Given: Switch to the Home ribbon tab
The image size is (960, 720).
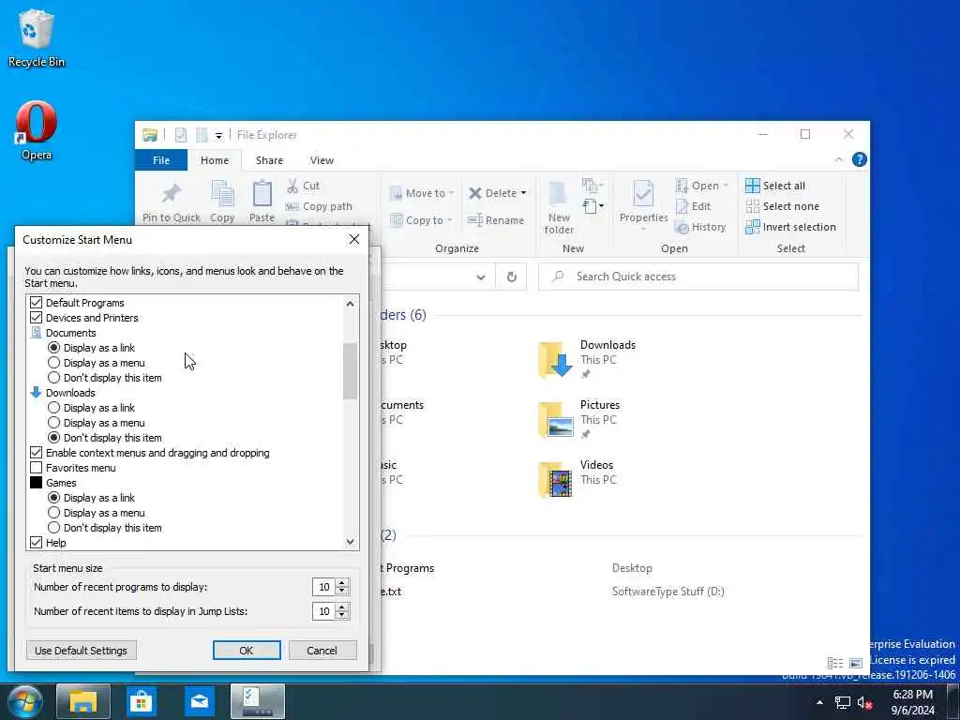Looking at the screenshot, I should pos(215,160).
